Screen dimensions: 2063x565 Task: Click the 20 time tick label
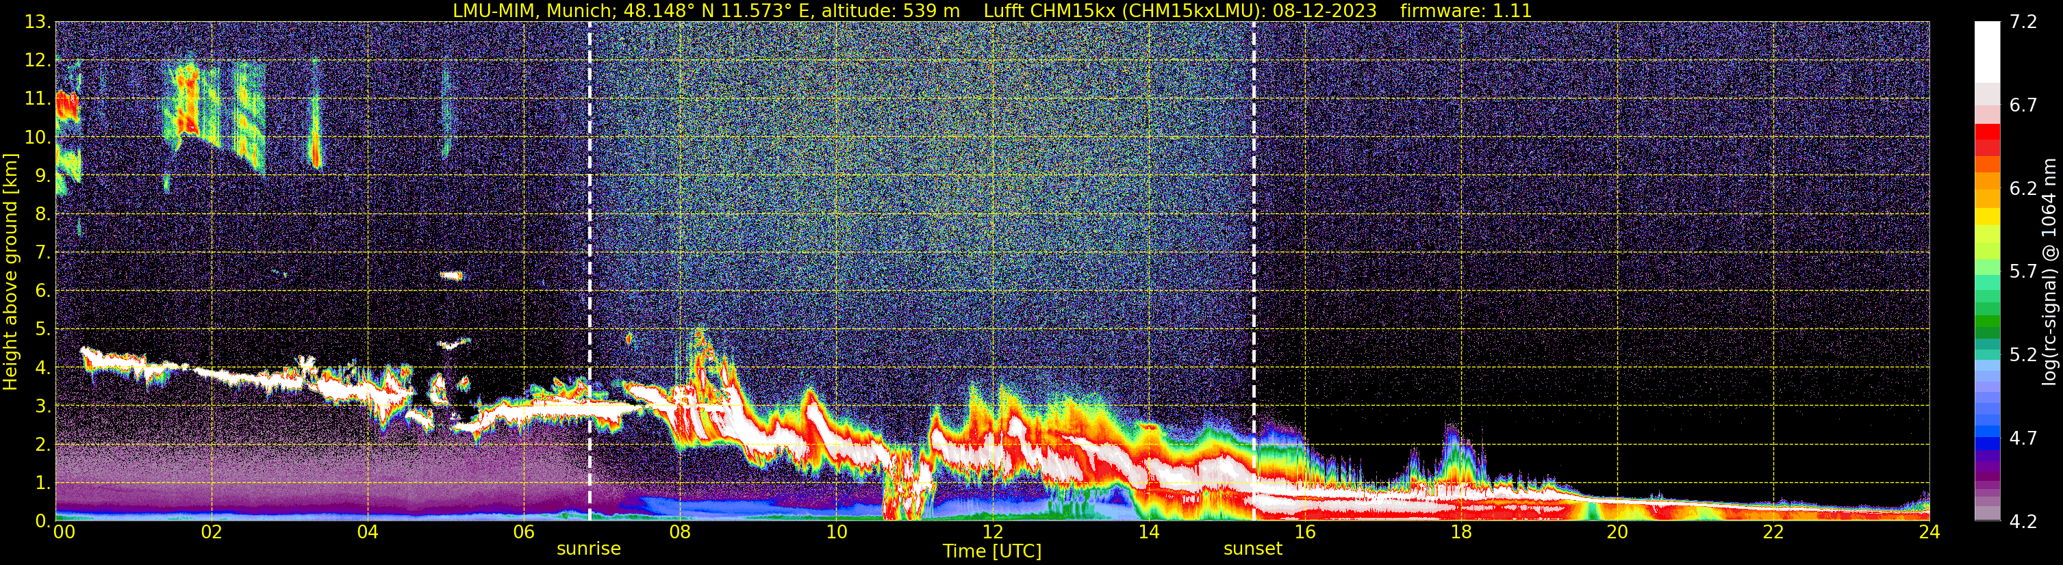(1617, 532)
